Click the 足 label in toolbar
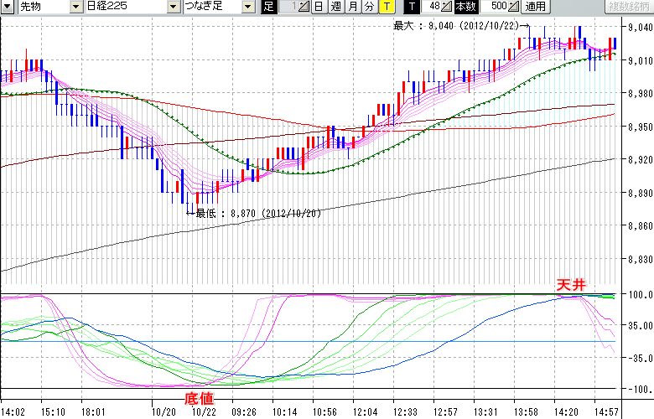The height and width of the screenshot is (419, 654). (268, 7)
